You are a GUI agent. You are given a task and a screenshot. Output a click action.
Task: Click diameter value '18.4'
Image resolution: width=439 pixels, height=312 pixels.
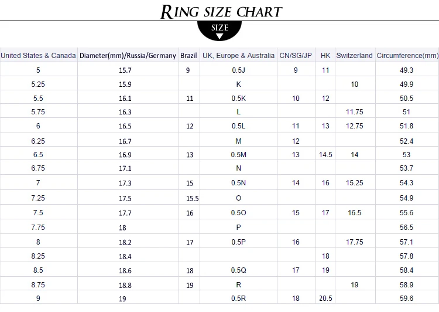[125, 256]
